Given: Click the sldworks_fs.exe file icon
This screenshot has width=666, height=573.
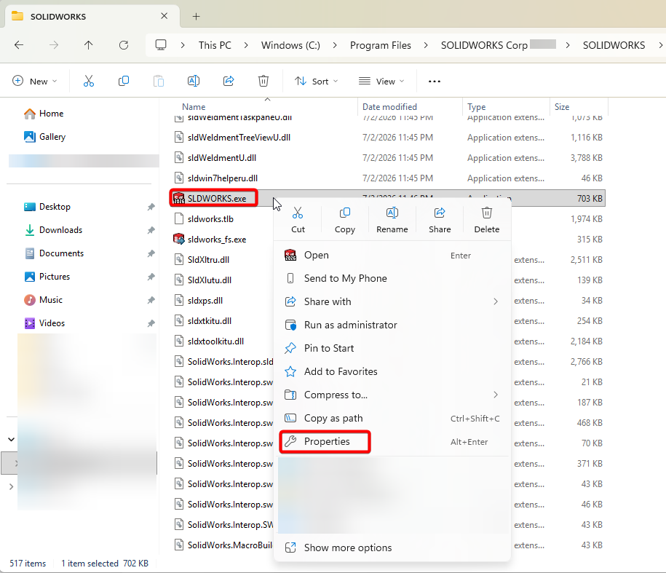Looking at the screenshot, I should click(x=179, y=239).
